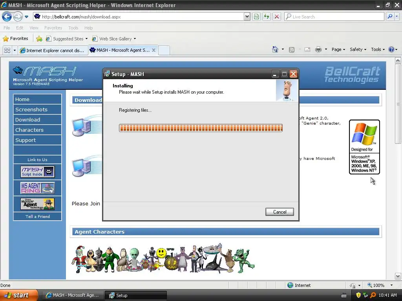The image size is (402, 301).
Task: Open the View menu
Action: (34, 28)
